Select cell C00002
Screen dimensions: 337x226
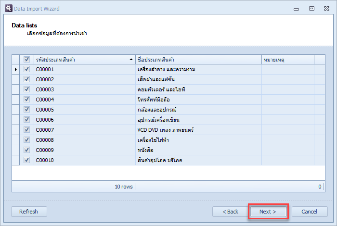85,79
